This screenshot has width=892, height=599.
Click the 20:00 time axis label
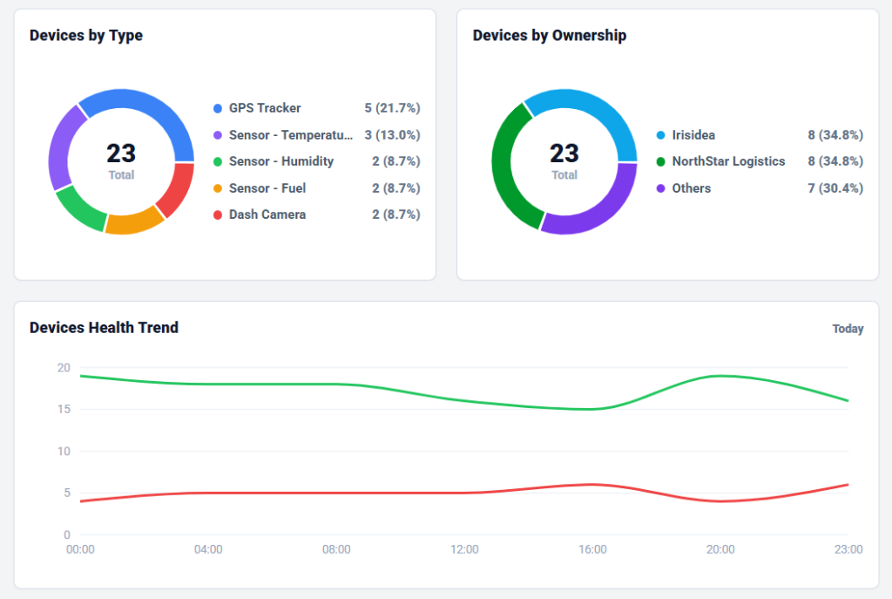[x=720, y=549]
